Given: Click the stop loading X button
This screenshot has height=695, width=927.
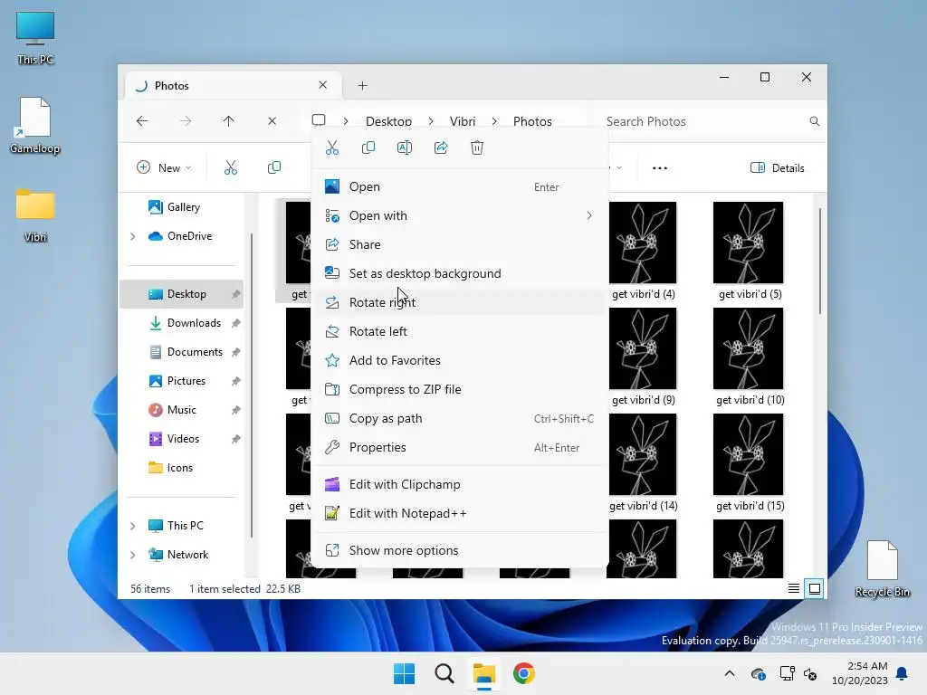Looking at the screenshot, I should (272, 121).
